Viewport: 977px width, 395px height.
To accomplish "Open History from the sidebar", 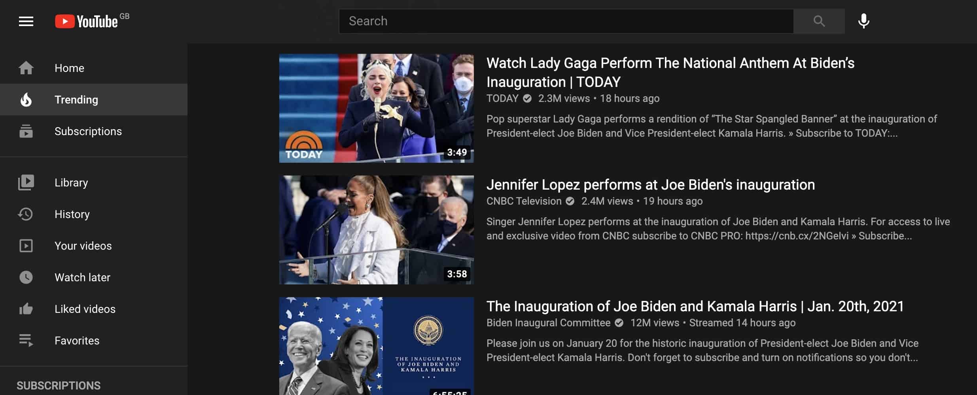I will pos(94,214).
